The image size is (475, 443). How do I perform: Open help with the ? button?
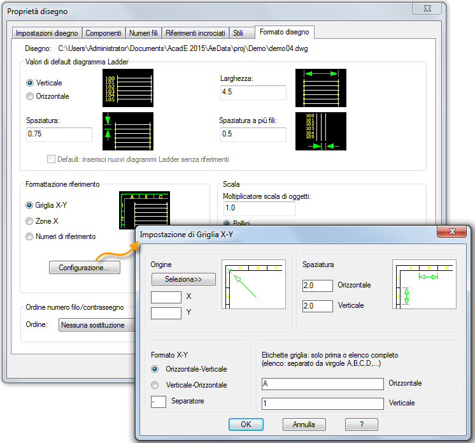pyautogui.click(x=362, y=425)
